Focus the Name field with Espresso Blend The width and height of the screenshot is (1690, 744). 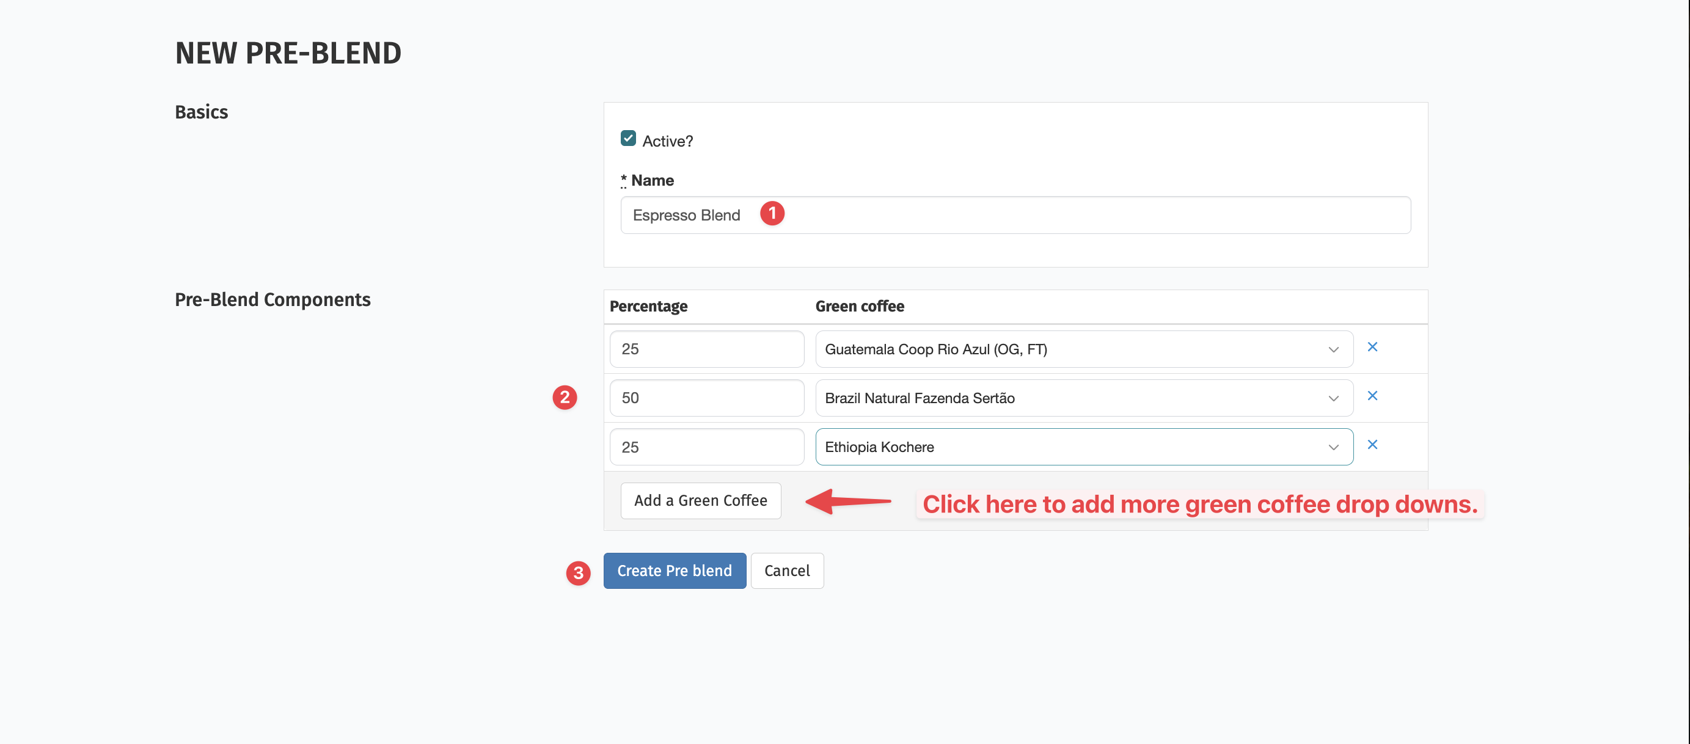point(1050,215)
